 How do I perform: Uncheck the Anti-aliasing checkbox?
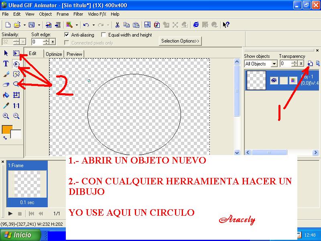[x=67, y=35]
